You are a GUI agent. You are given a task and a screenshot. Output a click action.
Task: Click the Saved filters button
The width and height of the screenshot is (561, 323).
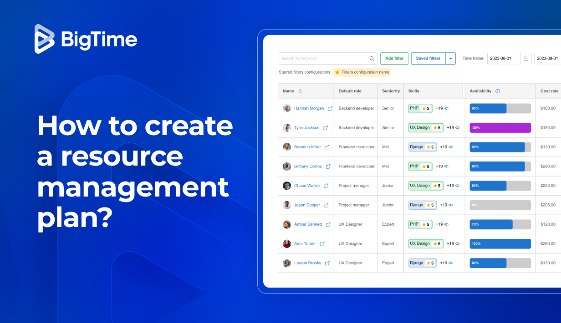pyautogui.click(x=428, y=59)
